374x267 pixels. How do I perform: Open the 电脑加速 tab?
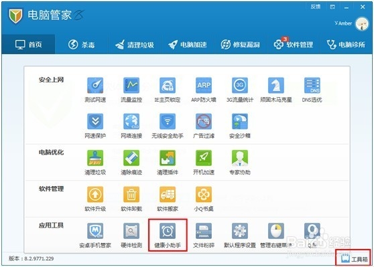coord(188,44)
